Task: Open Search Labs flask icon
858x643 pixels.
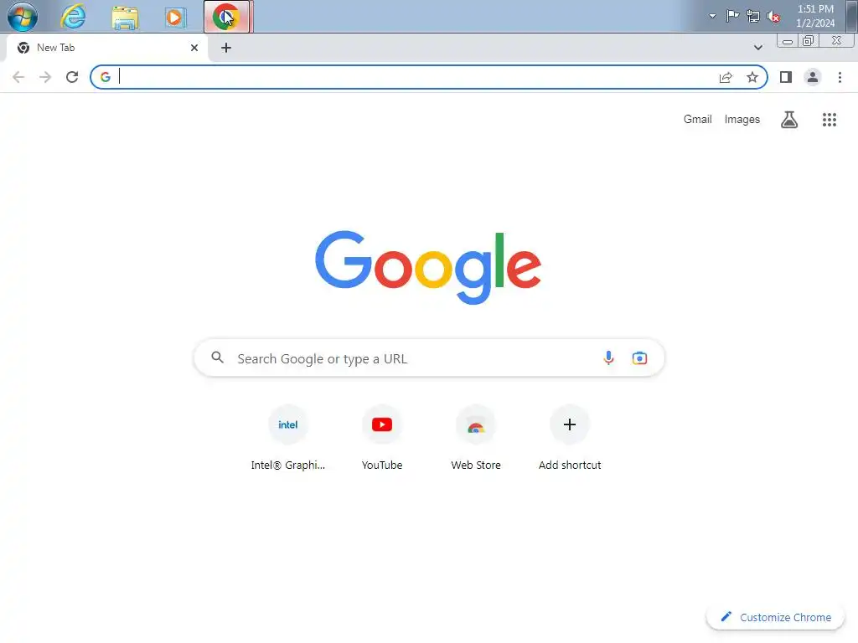Action: [789, 119]
